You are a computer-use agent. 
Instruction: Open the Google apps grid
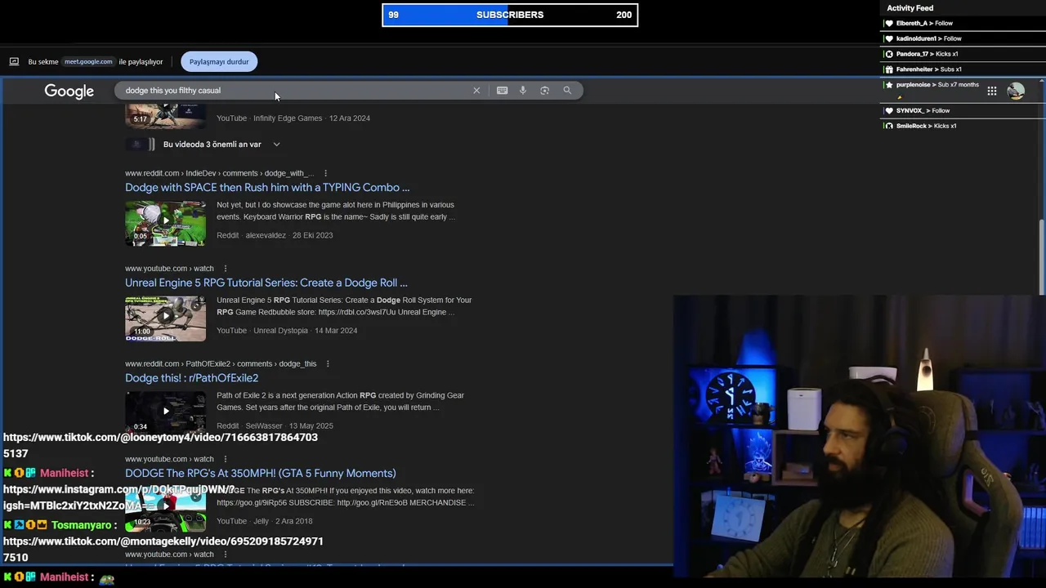tap(991, 91)
